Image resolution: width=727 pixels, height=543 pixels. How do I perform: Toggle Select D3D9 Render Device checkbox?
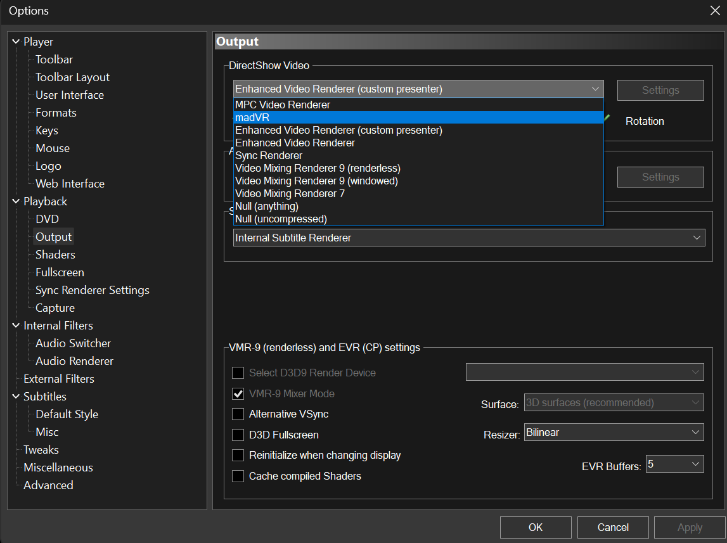[x=238, y=373]
